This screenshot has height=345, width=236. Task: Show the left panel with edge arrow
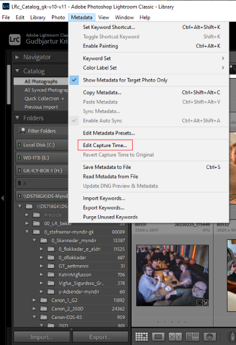(x=2, y=198)
